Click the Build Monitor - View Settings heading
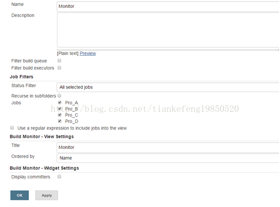Image resolution: width=280 pixels, height=207 pixels. click(x=42, y=136)
